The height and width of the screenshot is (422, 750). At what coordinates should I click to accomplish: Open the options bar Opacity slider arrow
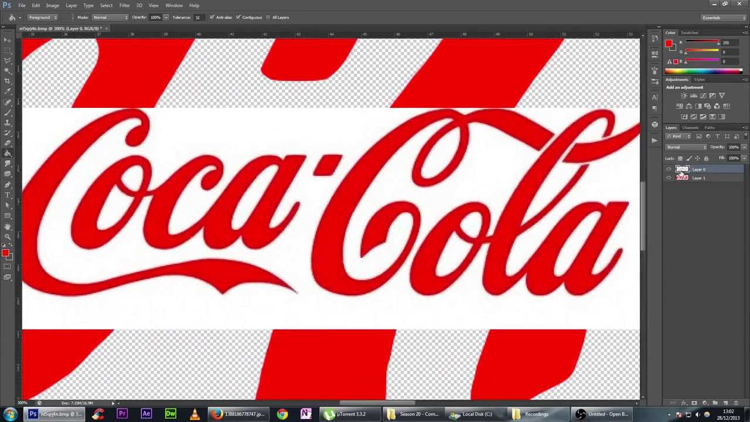point(166,18)
